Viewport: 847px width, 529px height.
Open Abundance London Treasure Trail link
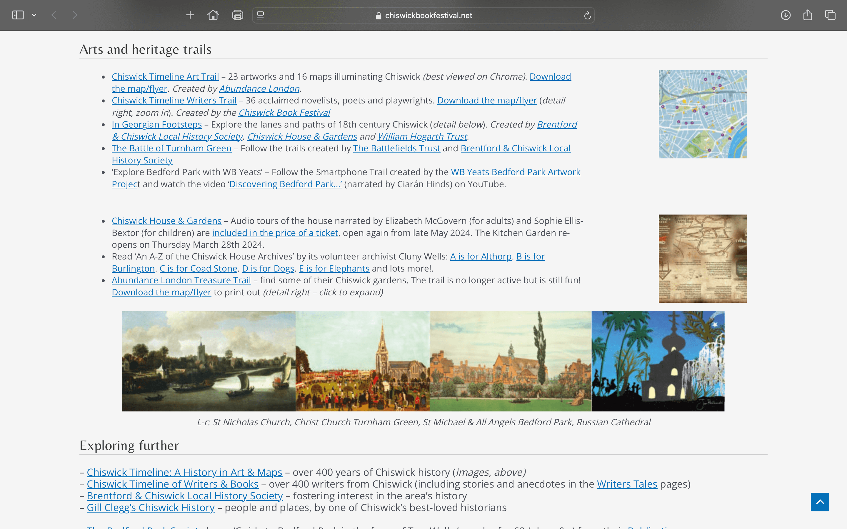click(181, 280)
